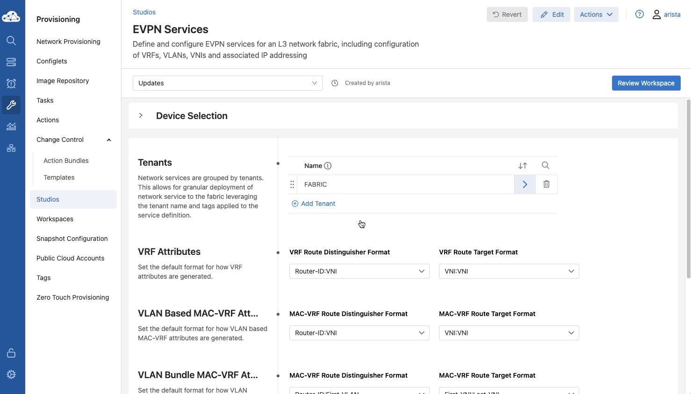
Task: Collapse the Change Control menu
Action: pos(108,140)
